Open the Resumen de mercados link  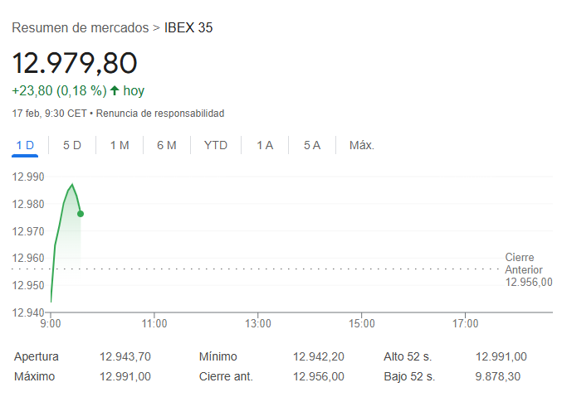click(80, 27)
